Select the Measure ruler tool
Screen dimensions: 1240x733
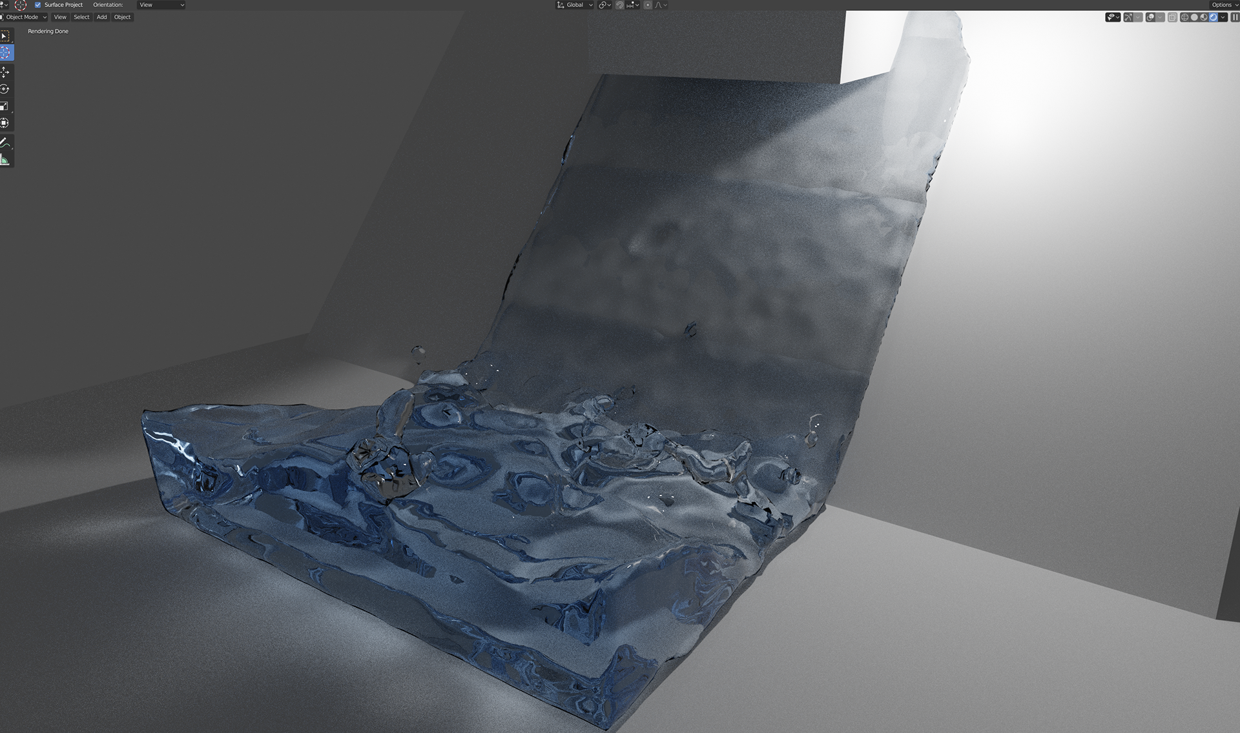pos(5,159)
